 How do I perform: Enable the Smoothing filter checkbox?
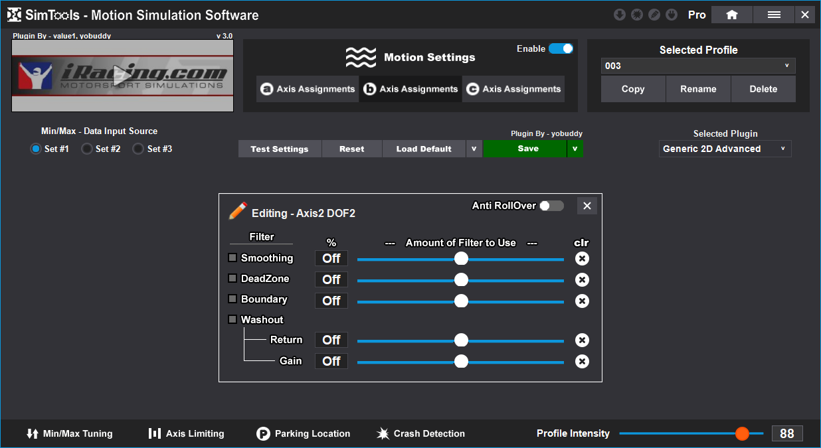click(x=232, y=258)
